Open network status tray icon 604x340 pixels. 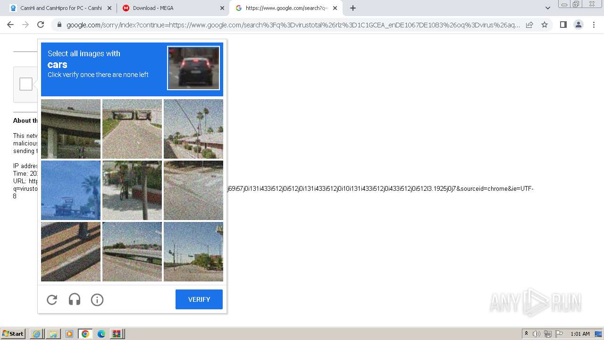(x=548, y=334)
